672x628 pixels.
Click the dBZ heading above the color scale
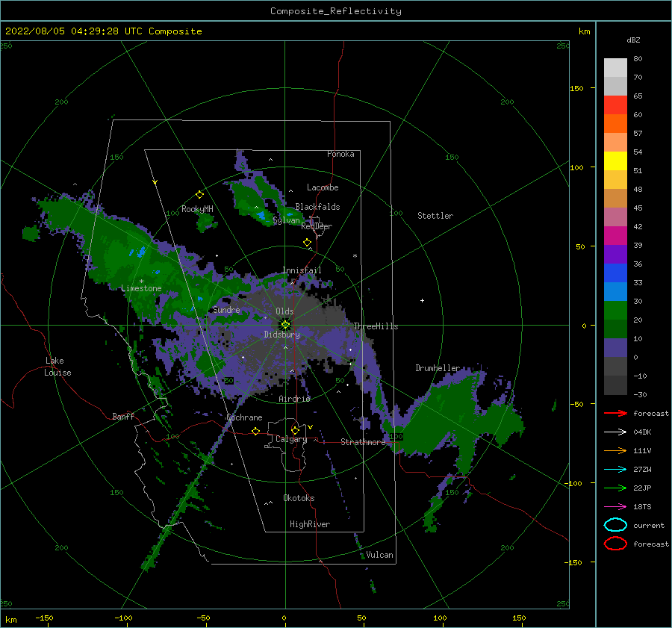[x=633, y=40]
